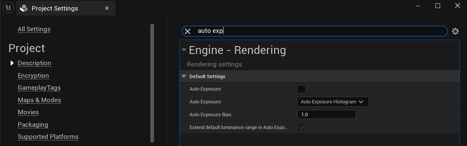Click the Unreal Engine logo icon

[8, 8]
